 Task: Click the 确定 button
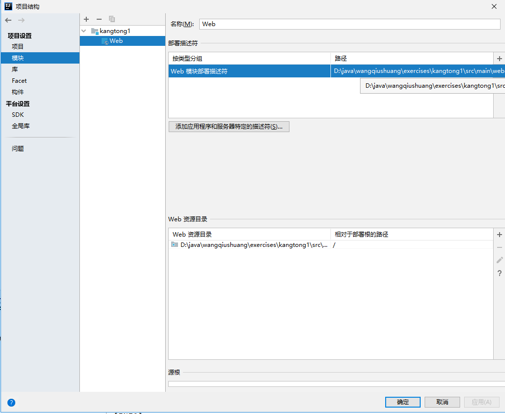pyautogui.click(x=402, y=402)
